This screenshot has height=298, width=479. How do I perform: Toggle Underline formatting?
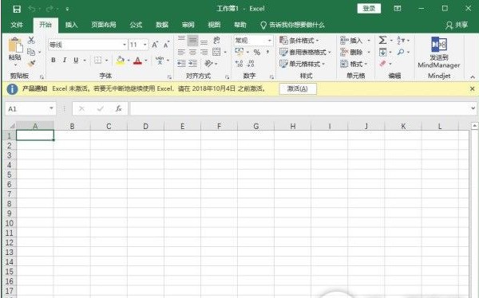(x=76, y=60)
